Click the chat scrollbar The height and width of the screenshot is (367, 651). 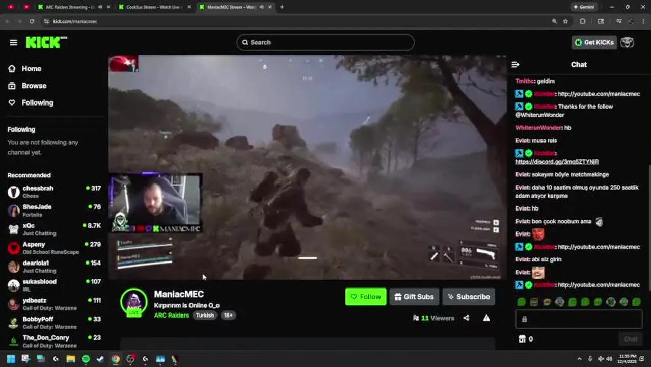click(648, 228)
